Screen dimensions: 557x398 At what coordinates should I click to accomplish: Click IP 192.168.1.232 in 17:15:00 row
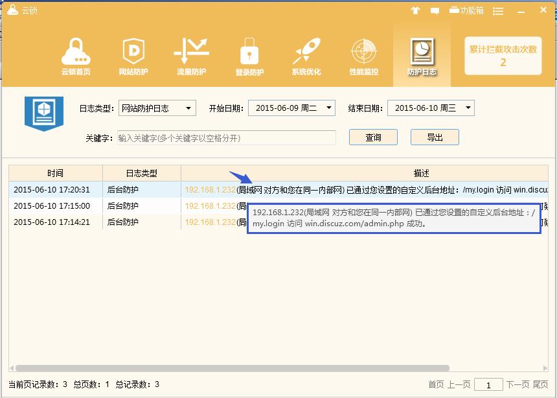[x=210, y=206]
